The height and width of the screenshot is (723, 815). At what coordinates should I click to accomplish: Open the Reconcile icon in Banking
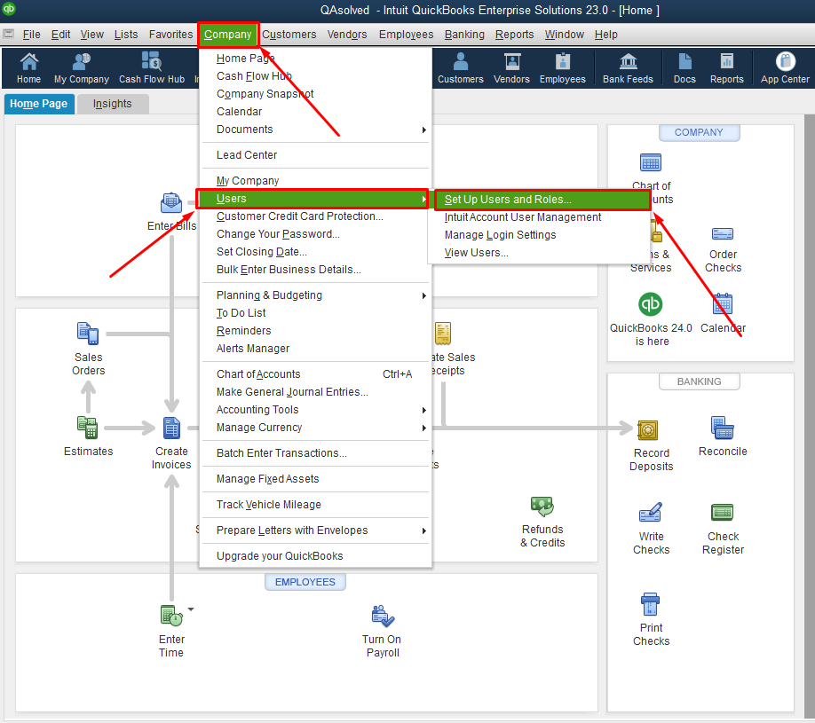coord(723,436)
